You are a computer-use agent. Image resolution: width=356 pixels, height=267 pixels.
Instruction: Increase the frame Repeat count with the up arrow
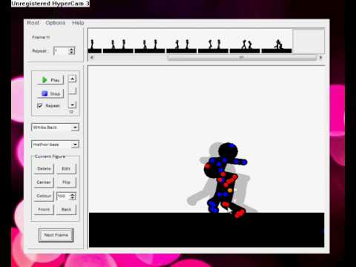click(x=72, y=49)
